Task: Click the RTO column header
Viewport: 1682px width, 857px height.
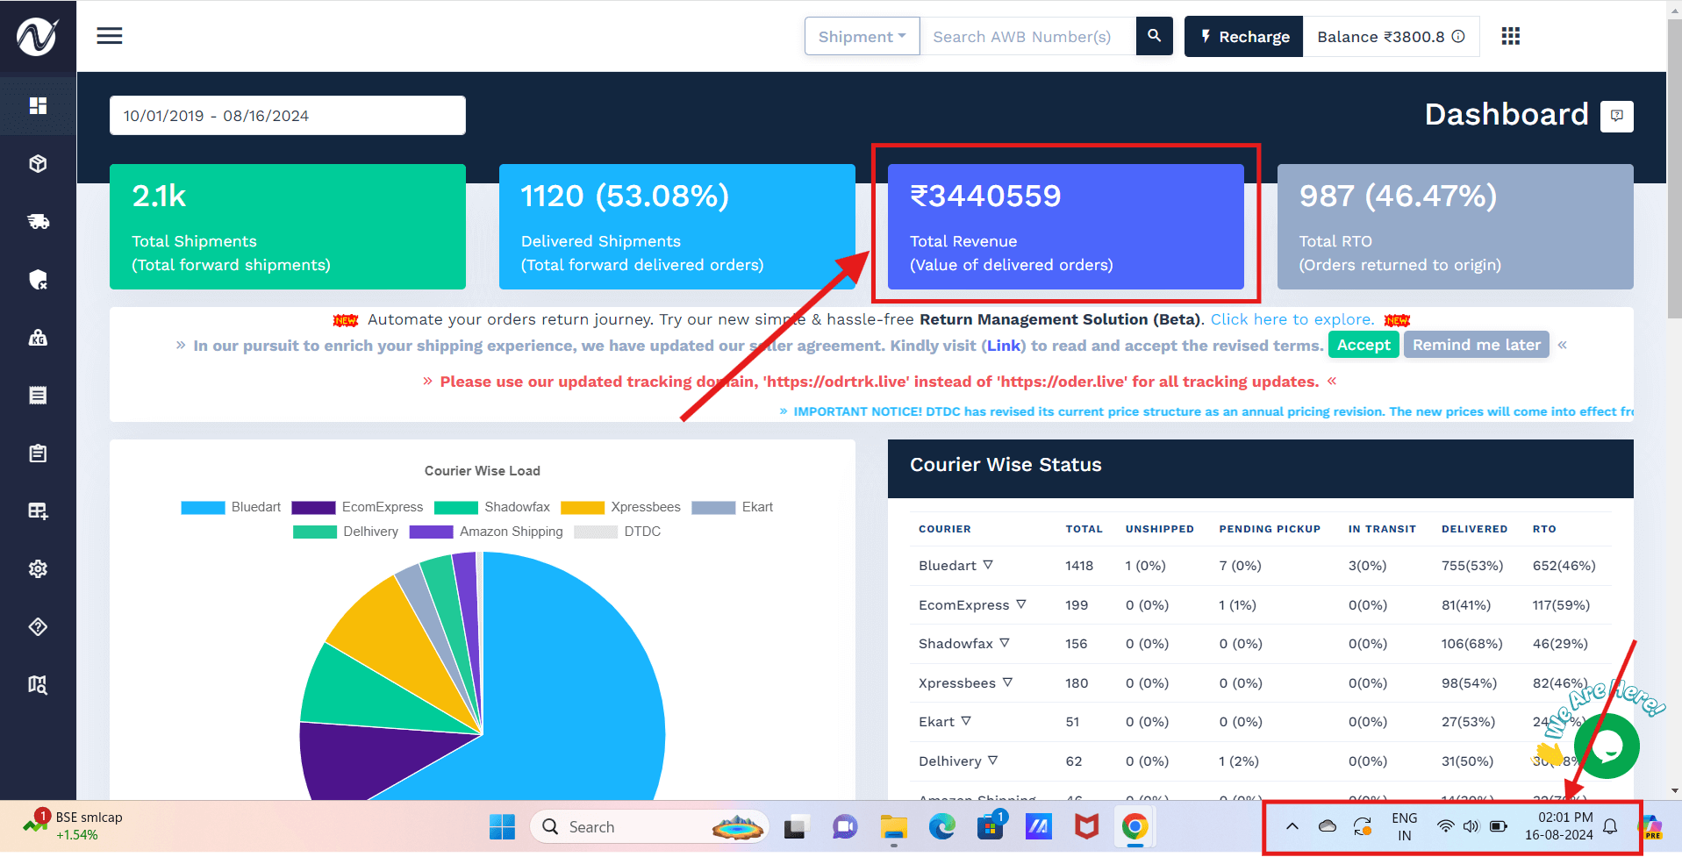Action: click(1544, 529)
